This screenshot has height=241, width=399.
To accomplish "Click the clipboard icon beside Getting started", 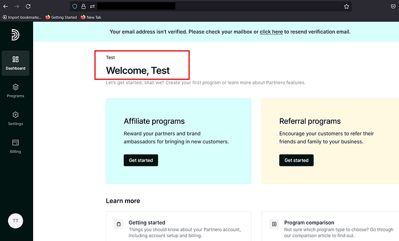I will 119,224.
